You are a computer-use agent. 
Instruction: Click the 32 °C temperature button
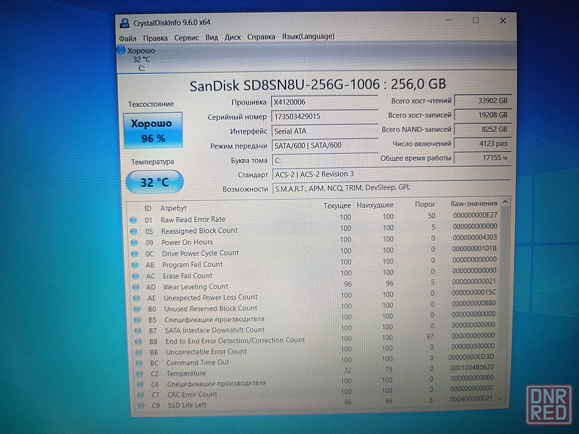coord(155,182)
